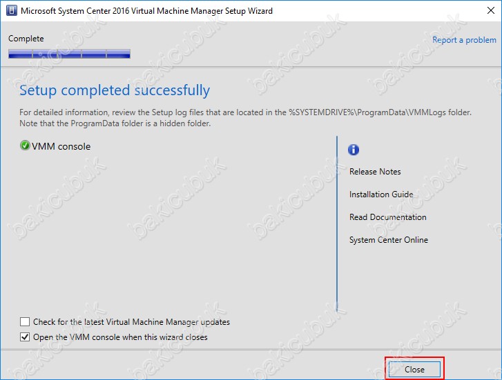502x380 pixels.
Task: Uncheck Open the VMM console when wizard closes
Action: [25, 337]
